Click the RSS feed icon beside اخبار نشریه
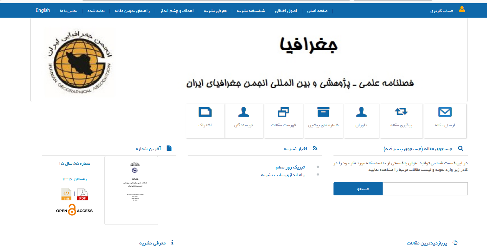The height and width of the screenshot is (246, 487). [315, 148]
